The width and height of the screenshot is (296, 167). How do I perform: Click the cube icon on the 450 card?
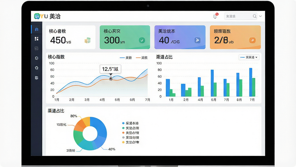pos(87,40)
